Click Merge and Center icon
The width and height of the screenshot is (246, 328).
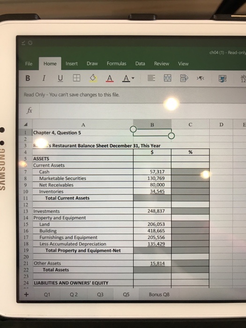(x=167, y=78)
